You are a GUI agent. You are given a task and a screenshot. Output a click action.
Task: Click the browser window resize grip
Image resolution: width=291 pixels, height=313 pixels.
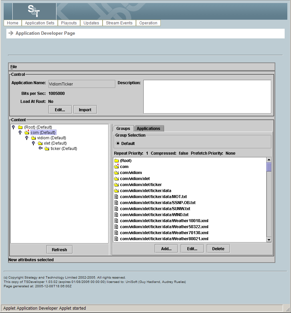tap(288, 309)
